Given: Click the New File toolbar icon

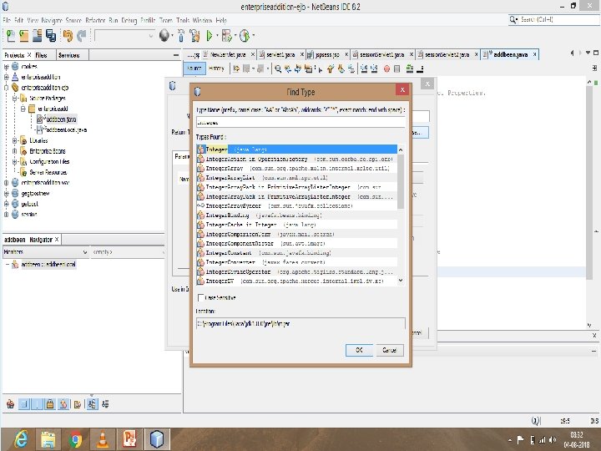Looking at the screenshot, I should 11,36.
